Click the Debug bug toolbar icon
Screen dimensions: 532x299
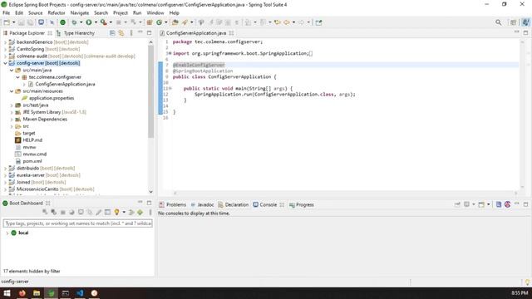click(x=74, y=22)
